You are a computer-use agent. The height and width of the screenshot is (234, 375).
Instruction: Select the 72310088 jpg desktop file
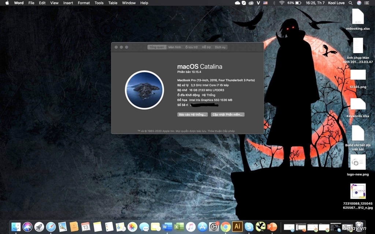point(358,196)
